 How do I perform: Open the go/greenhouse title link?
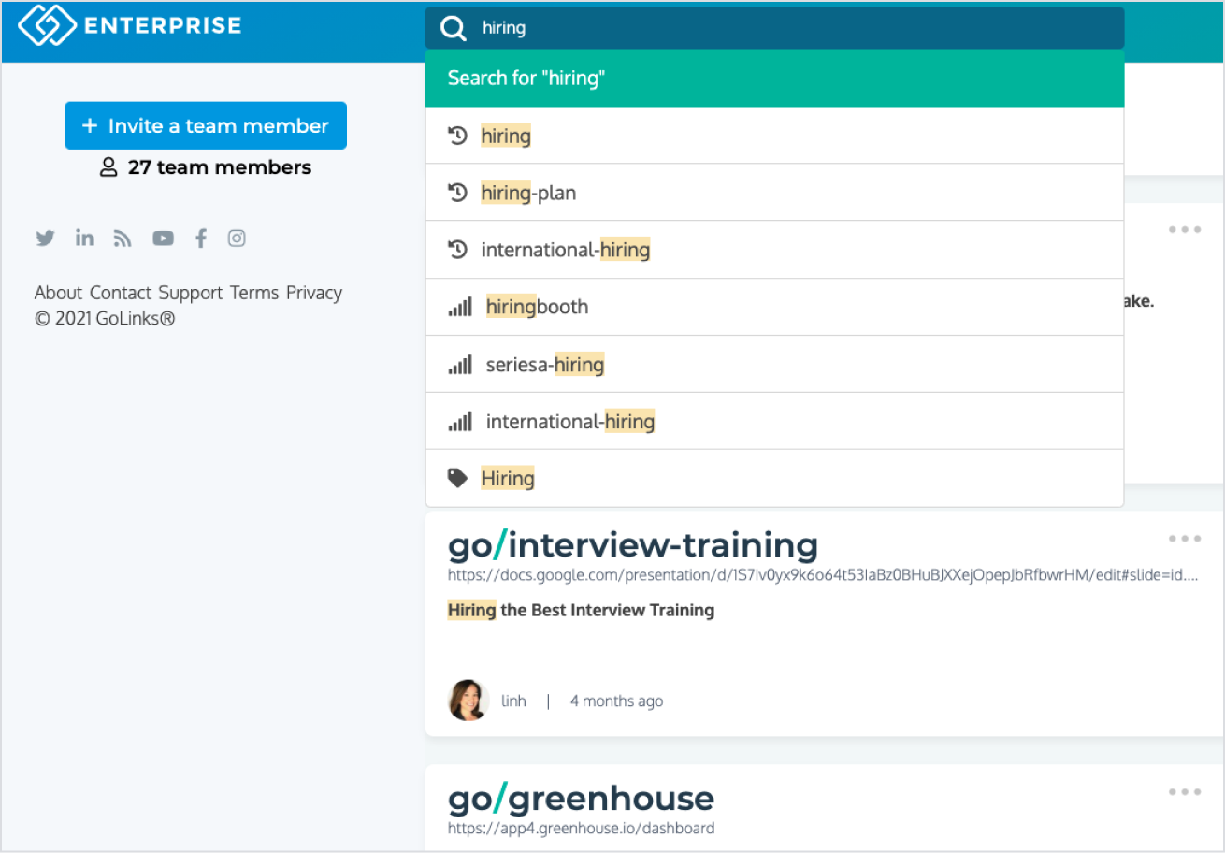(581, 799)
